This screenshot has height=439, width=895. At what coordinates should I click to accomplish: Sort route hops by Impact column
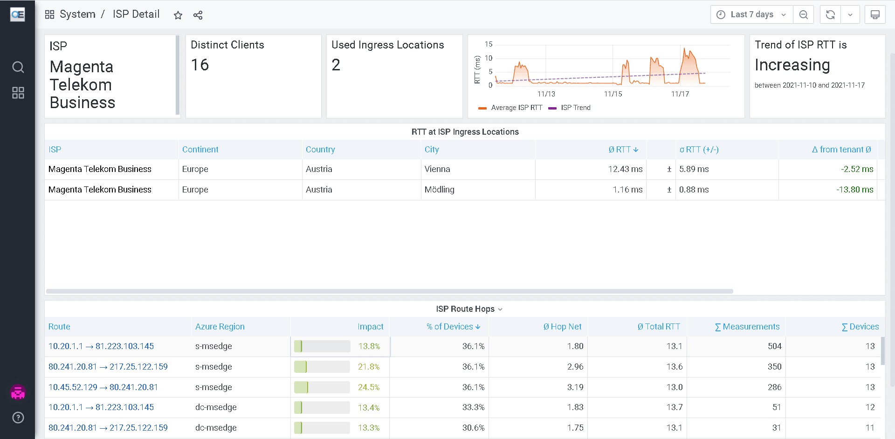371,327
